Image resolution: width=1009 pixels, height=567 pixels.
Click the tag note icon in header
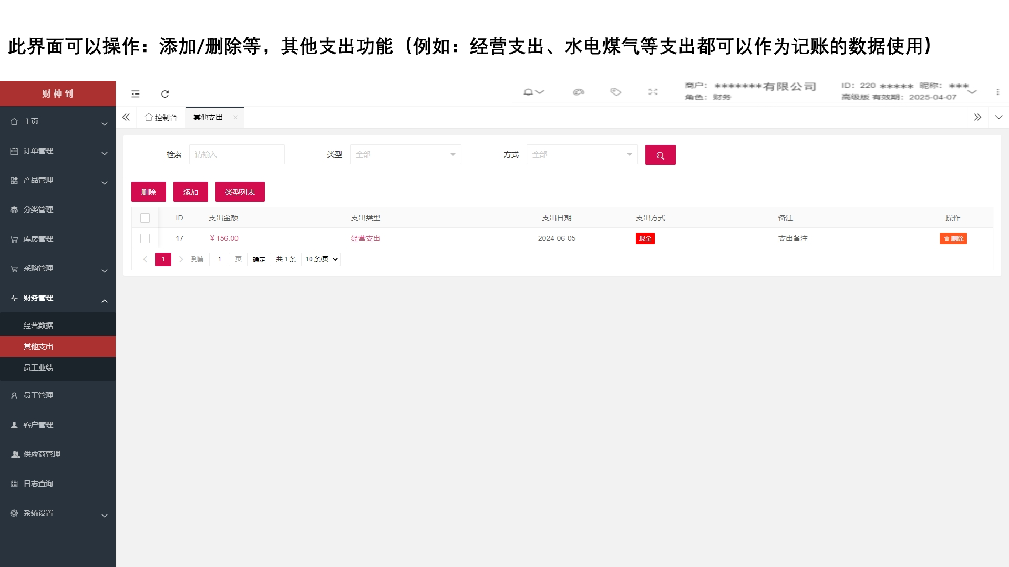tap(615, 92)
